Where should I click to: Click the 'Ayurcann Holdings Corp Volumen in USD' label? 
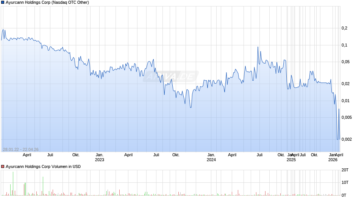click(x=43, y=166)
